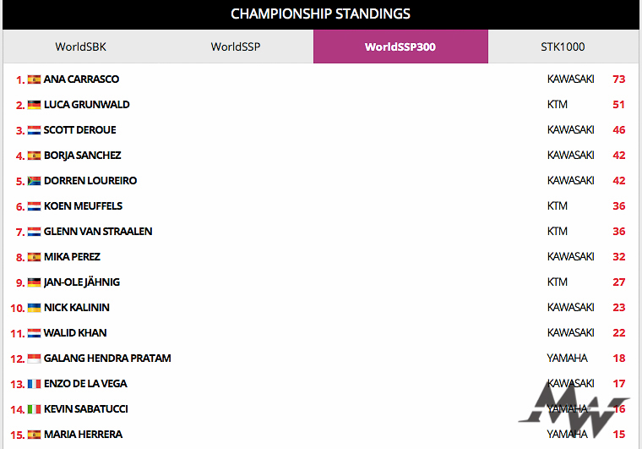Open Mika Perez rider entry

tap(72, 257)
